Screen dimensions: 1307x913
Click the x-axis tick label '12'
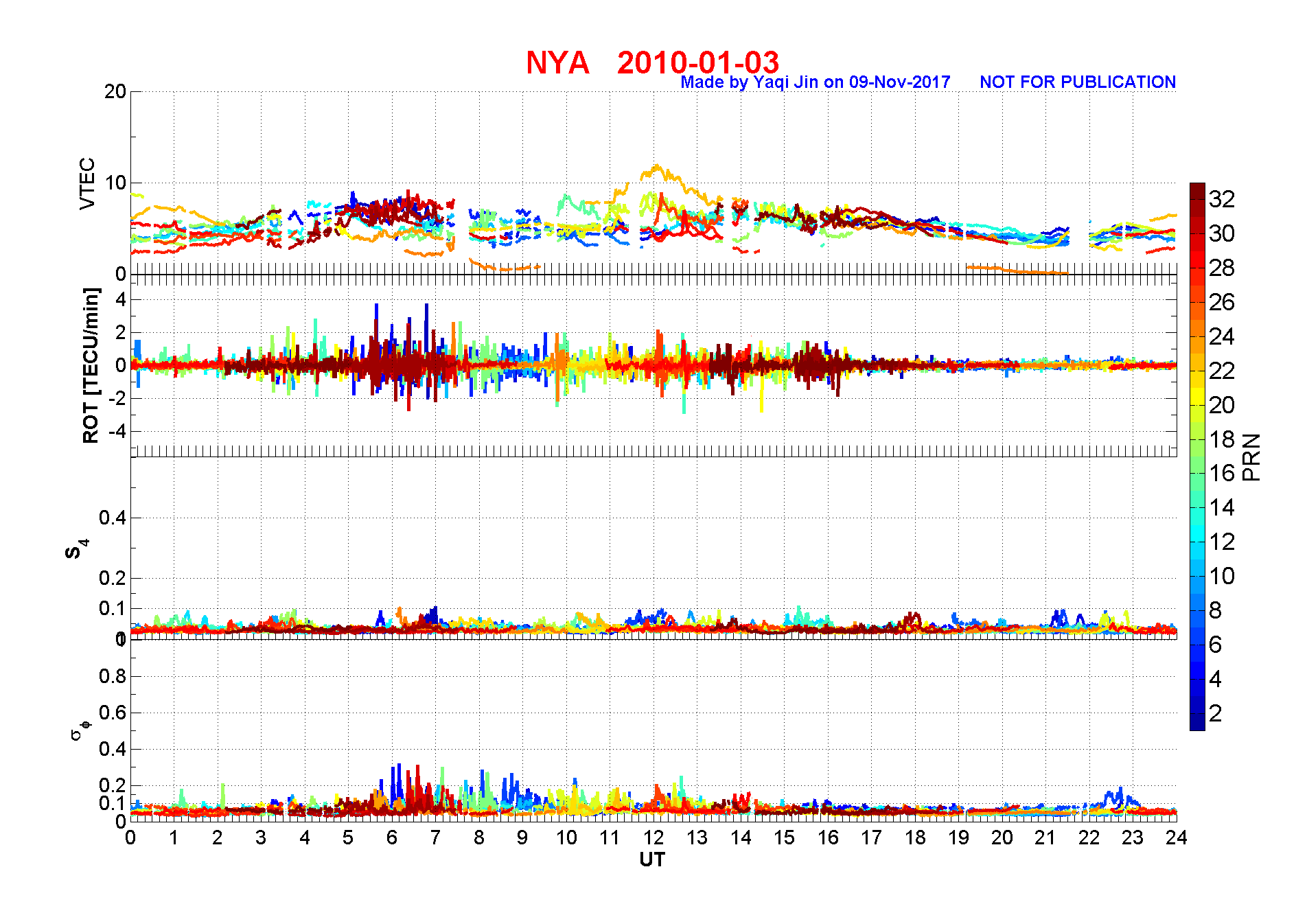click(653, 837)
